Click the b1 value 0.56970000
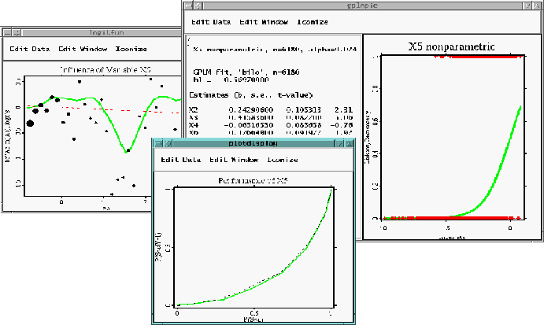The width and height of the screenshot is (544, 325). point(246,79)
